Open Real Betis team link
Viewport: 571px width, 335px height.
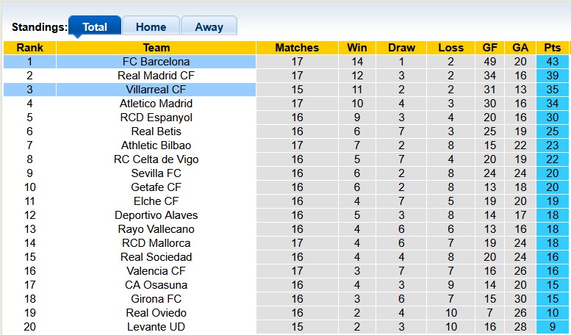tap(156, 132)
